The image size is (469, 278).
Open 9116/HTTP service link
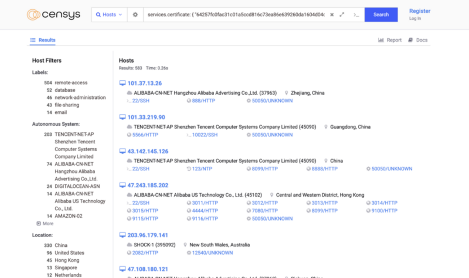(205, 219)
